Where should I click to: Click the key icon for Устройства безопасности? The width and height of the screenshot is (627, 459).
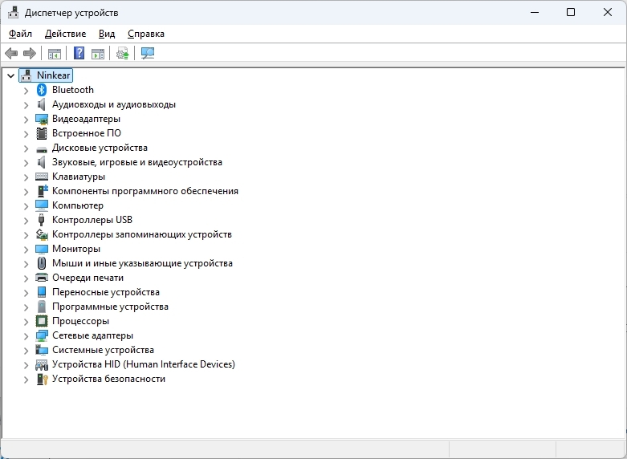point(42,379)
